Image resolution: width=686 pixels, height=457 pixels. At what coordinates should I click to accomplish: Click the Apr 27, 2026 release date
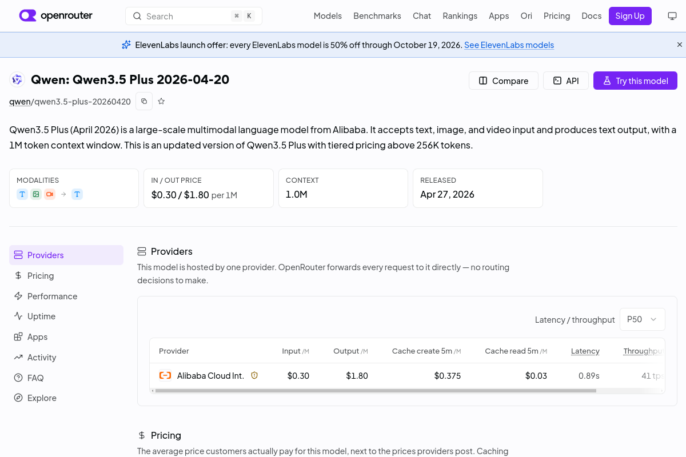tap(447, 194)
